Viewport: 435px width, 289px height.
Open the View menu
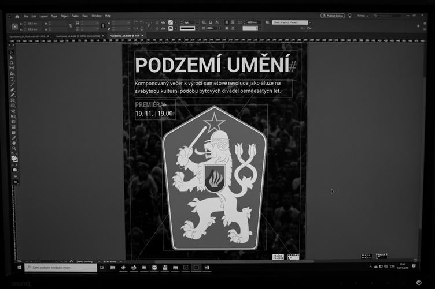coord(85,16)
